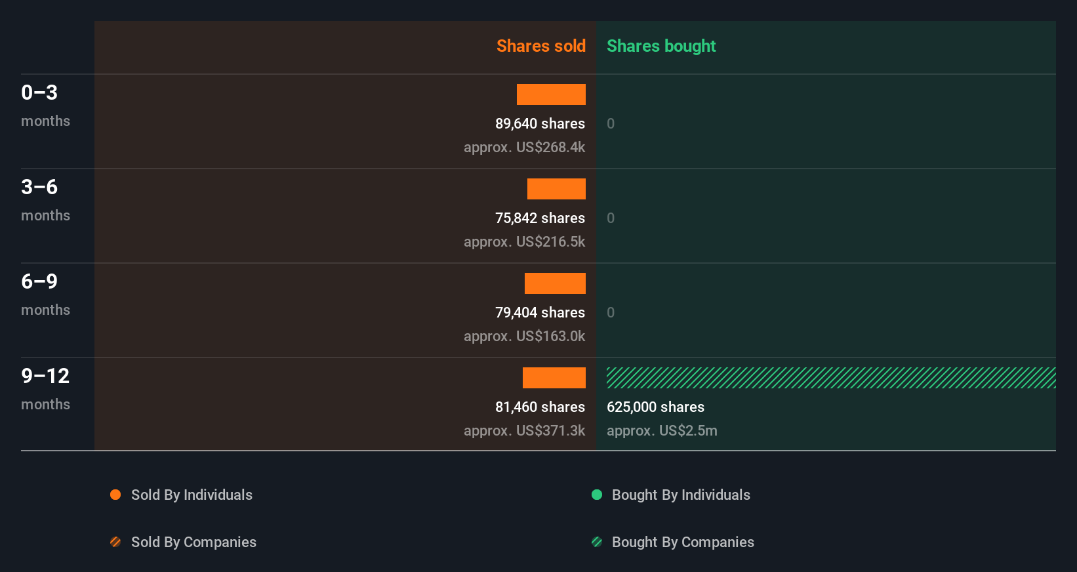
Task: Click the striped Bought By Companies legend icon
Action: (597, 542)
